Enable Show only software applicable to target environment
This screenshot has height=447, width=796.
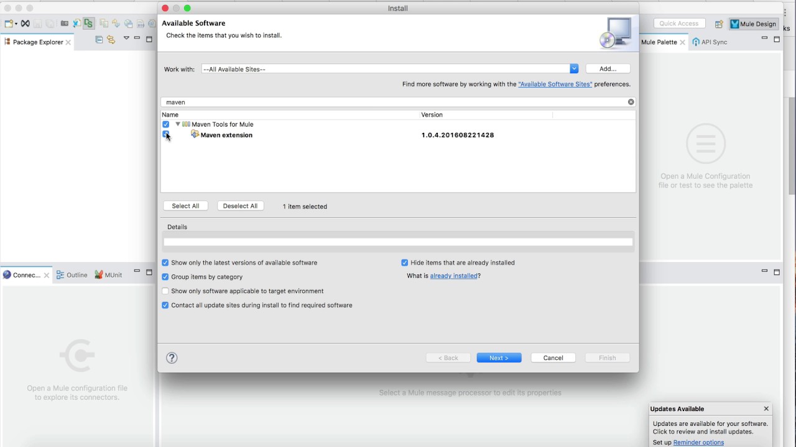pyautogui.click(x=165, y=291)
